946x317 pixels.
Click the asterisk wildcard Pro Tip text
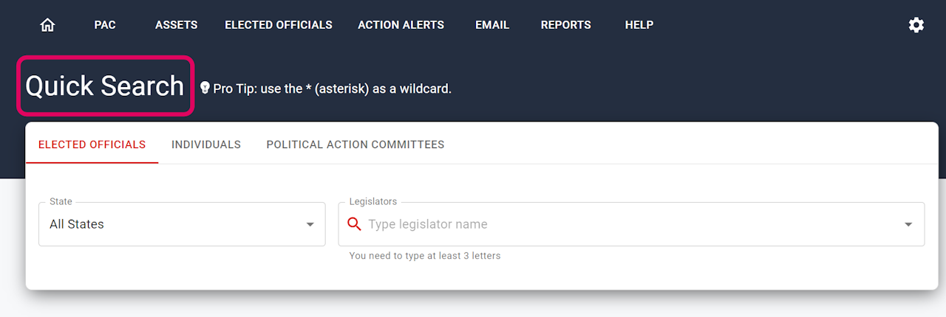[x=333, y=88]
